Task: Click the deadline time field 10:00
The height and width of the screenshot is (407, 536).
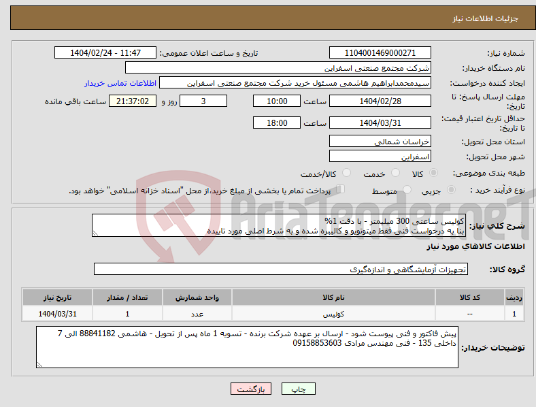Action: [277, 101]
